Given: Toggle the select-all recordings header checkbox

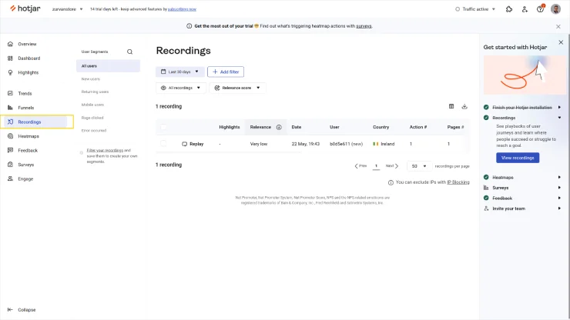Looking at the screenshot, I should pyautogui.click(x=163, y=127).
